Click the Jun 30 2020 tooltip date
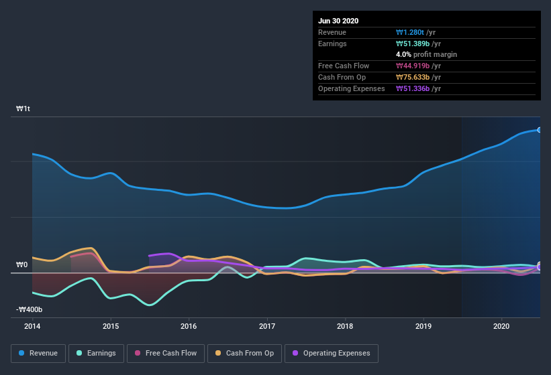The width and height of the screenshot is (551, 375). (x=338, y=21)
